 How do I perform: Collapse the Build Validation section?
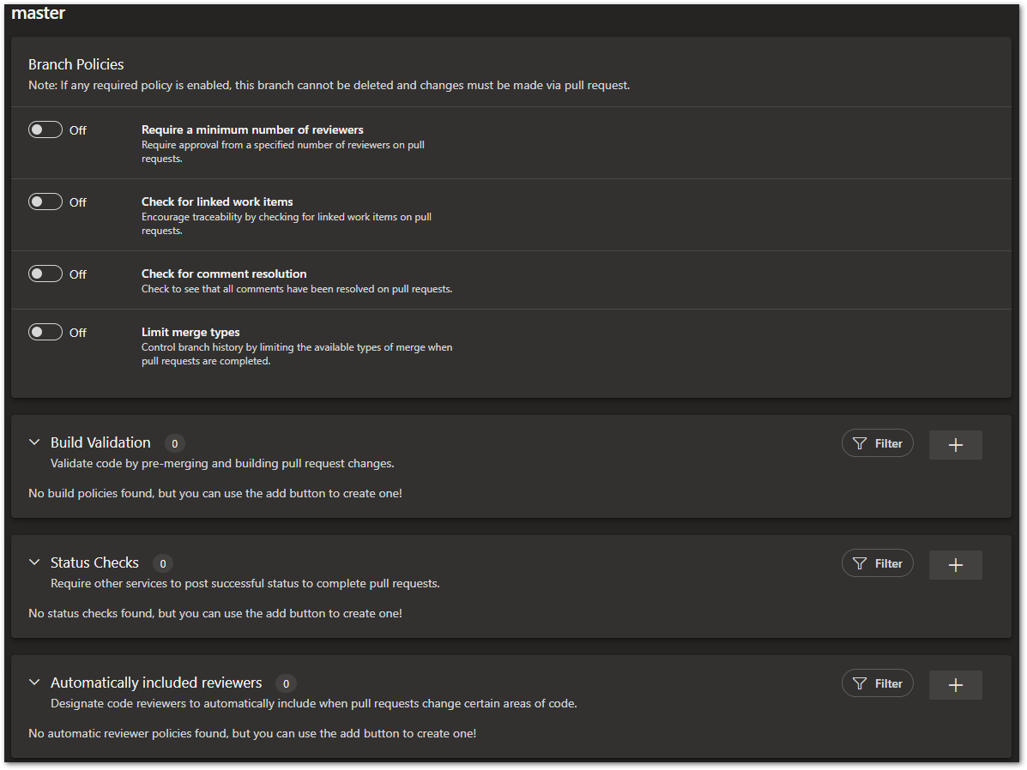(34, 442)
